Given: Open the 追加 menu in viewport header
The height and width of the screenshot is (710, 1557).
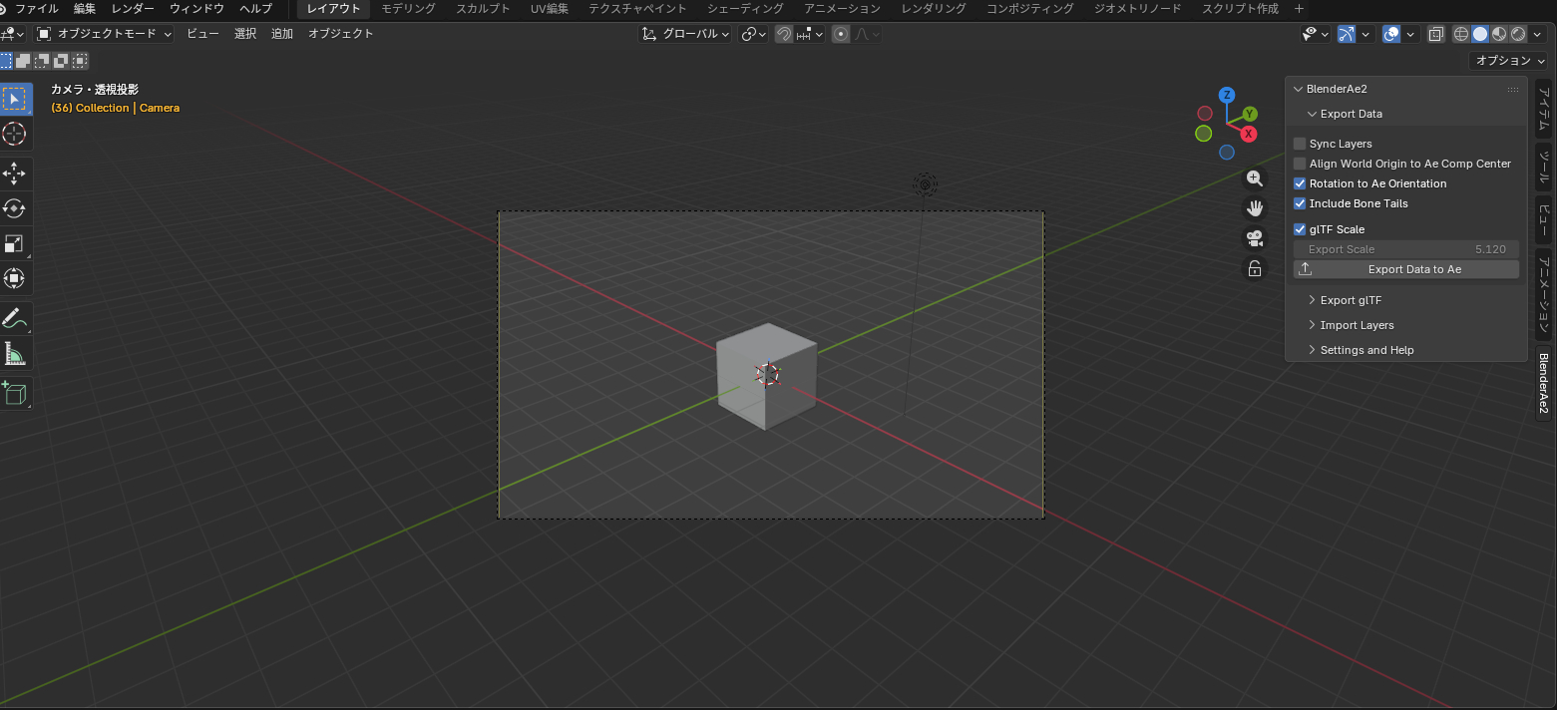Looking at the screenshot, I should click(282, 34).
